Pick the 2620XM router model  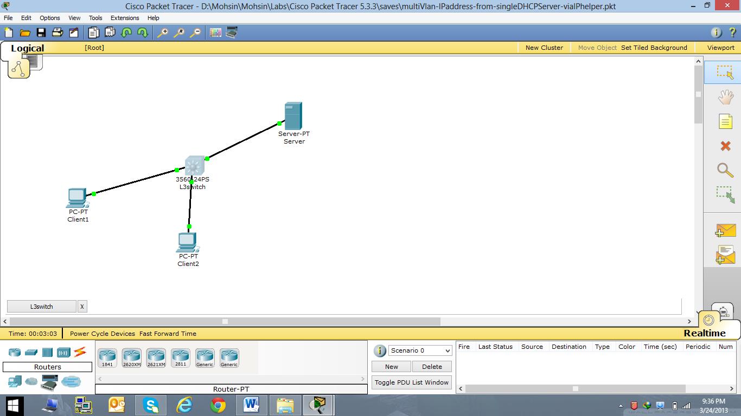[132, 357]
